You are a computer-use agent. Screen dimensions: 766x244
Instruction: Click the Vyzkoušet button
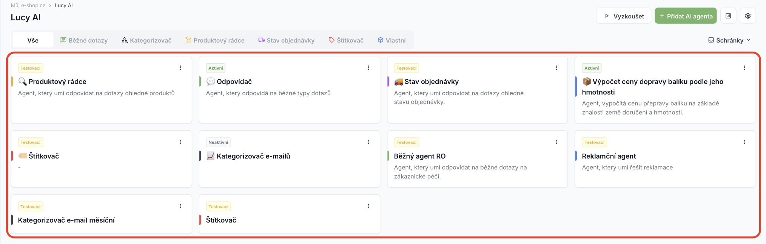(624, 16)
